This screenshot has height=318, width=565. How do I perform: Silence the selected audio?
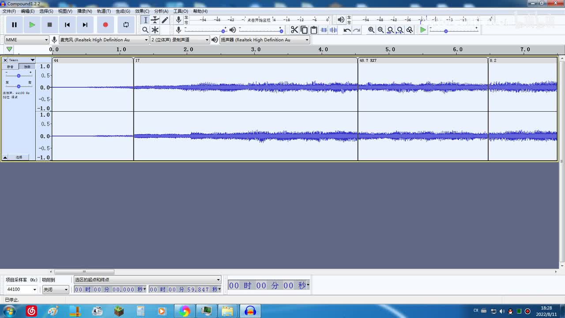coord(333,30)
